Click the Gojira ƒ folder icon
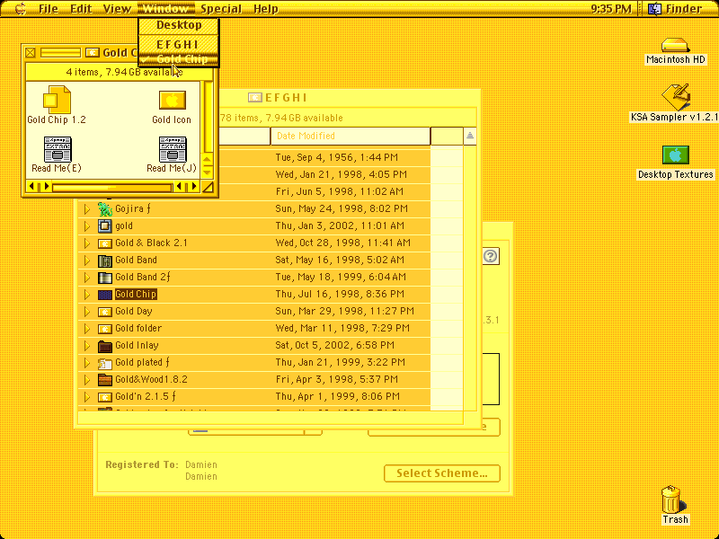 click(x=105, y=209)
